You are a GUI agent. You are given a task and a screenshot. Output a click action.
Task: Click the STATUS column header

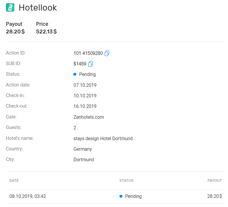click(126, 180)
